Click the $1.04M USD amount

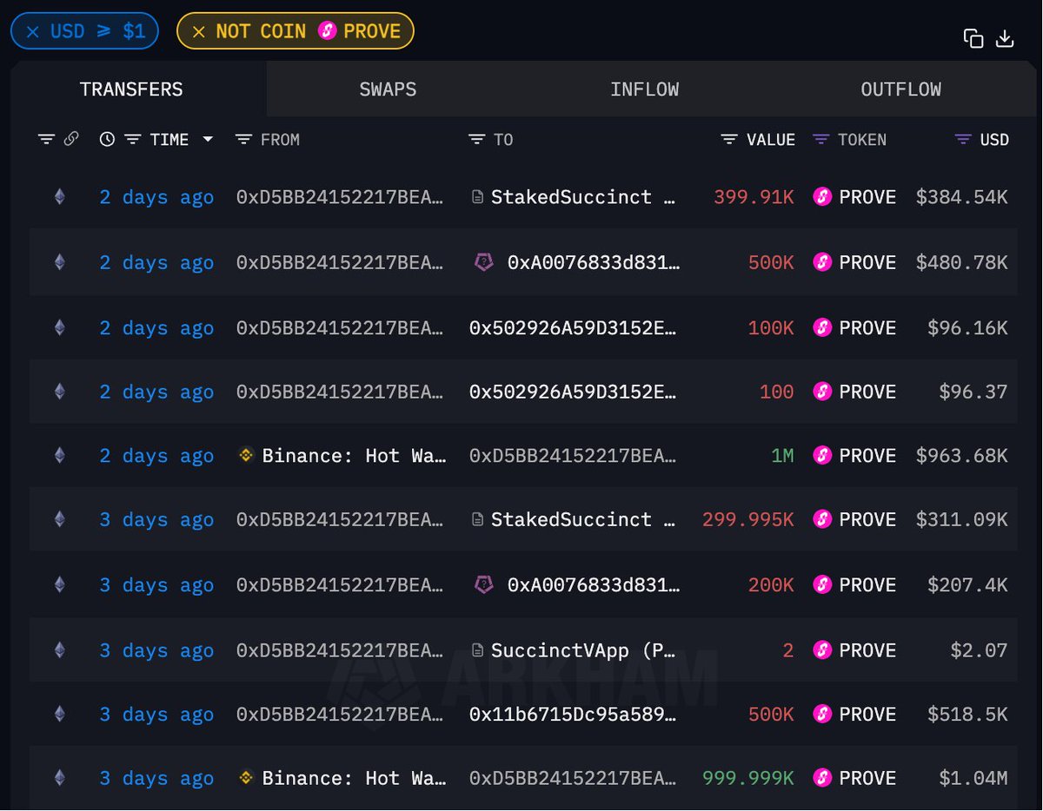973,778
